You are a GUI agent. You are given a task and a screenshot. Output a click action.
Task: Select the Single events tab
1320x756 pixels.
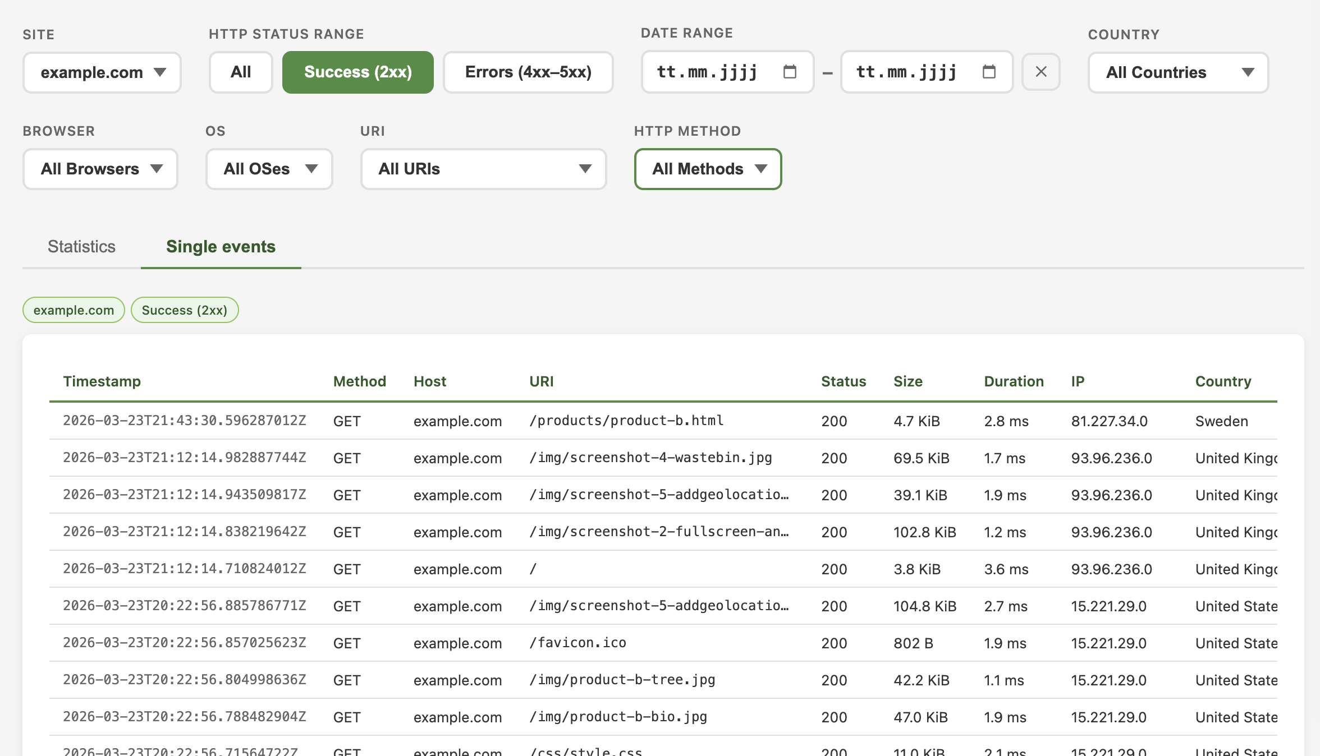[221, 247]
